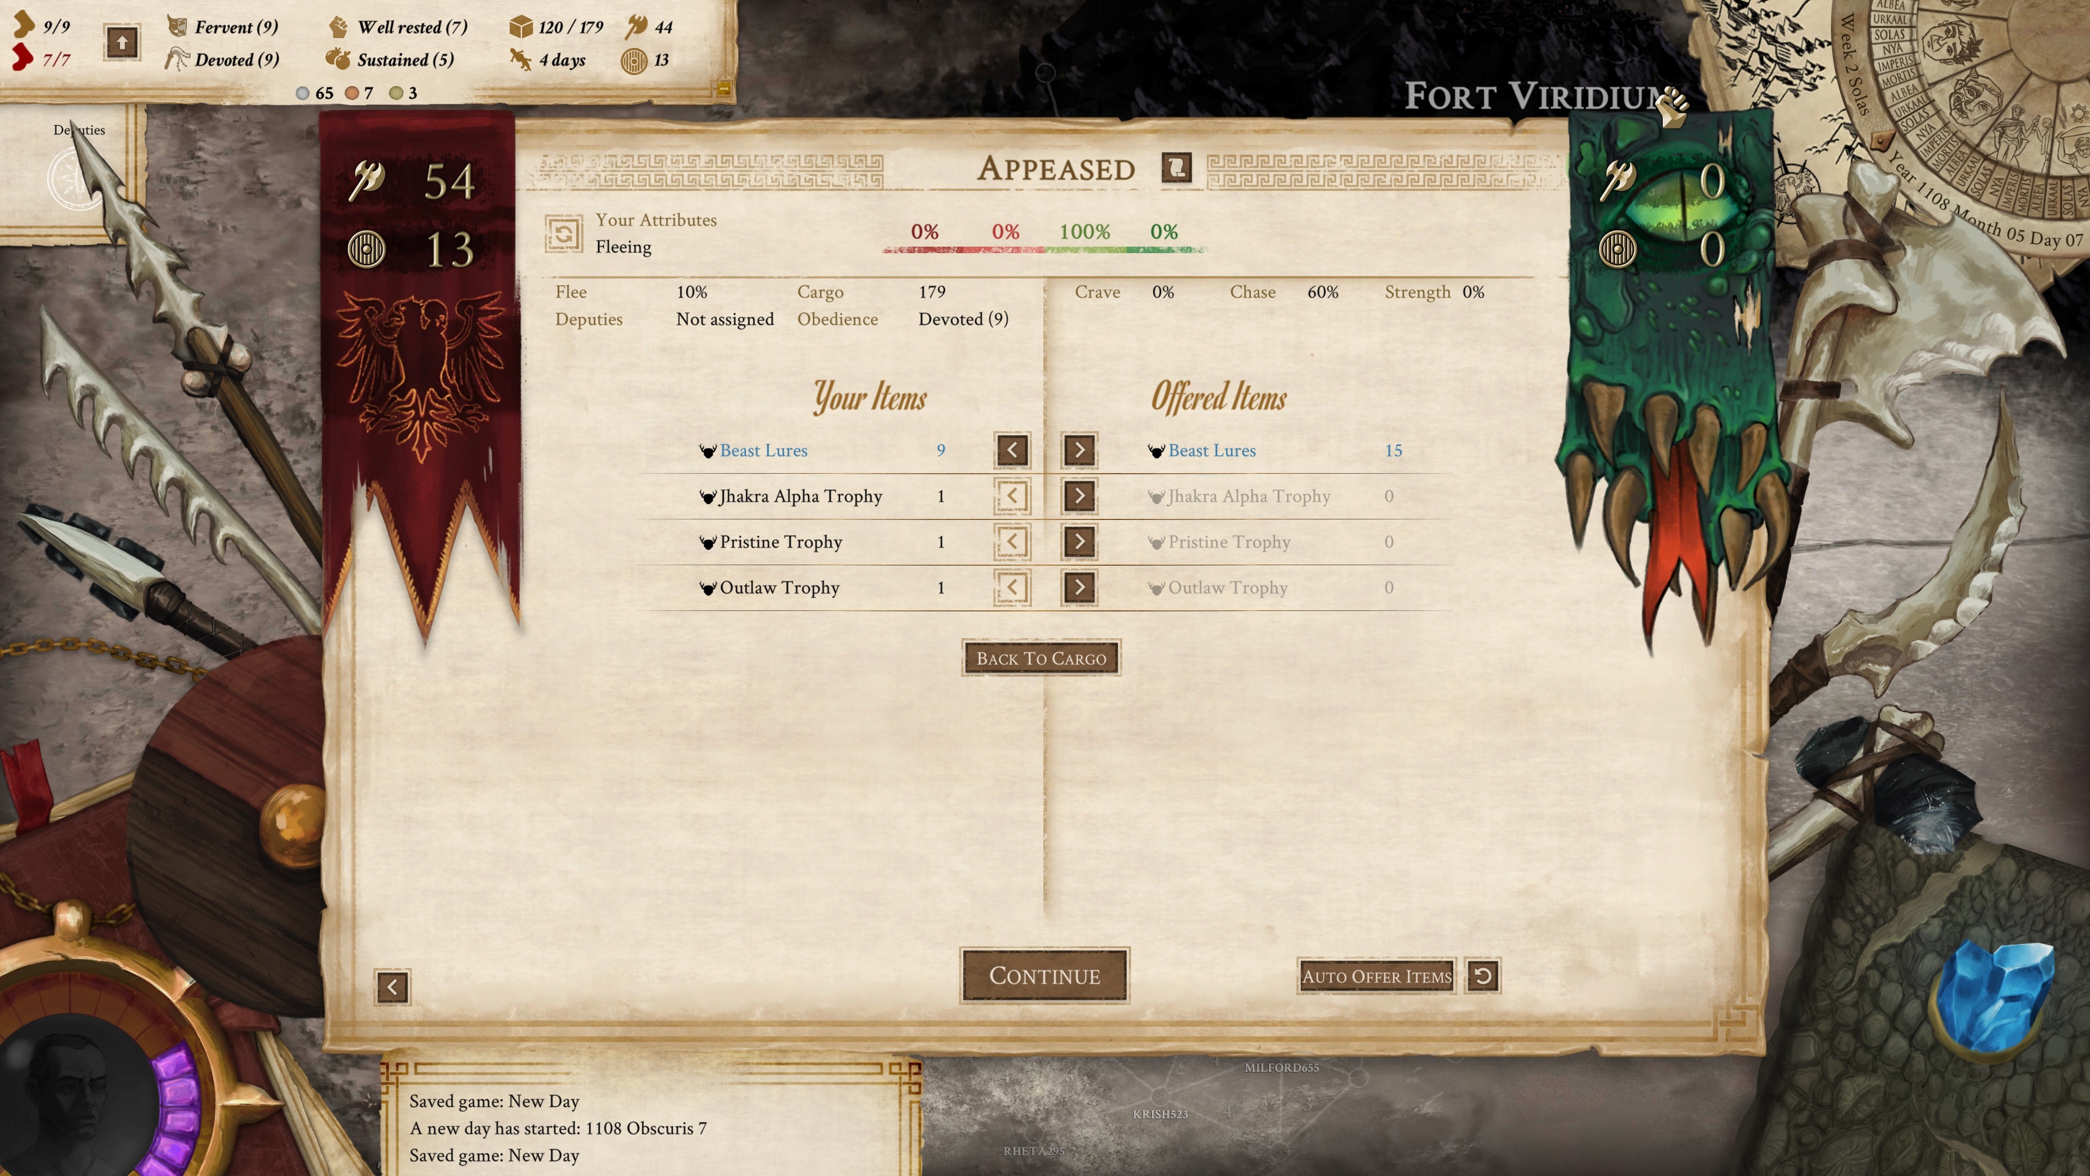2090x1176 pixels.
Task: Collapse the top status panel corner button
Action: (x=724, y=88)
